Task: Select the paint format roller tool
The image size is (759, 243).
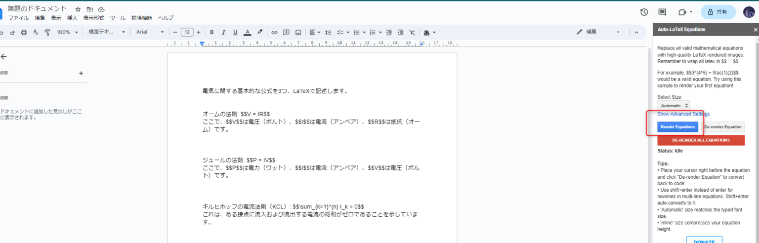Action: 47,33
